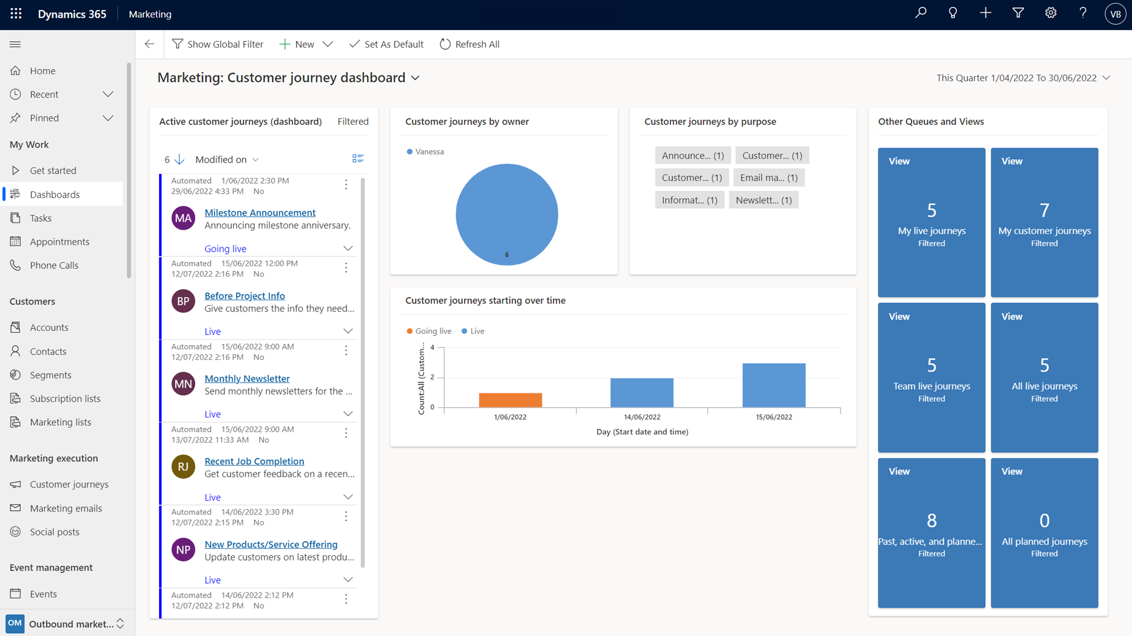Open the This Quarter date range dropdown
Screen dimensions: 1132x636
(1106, 78)
